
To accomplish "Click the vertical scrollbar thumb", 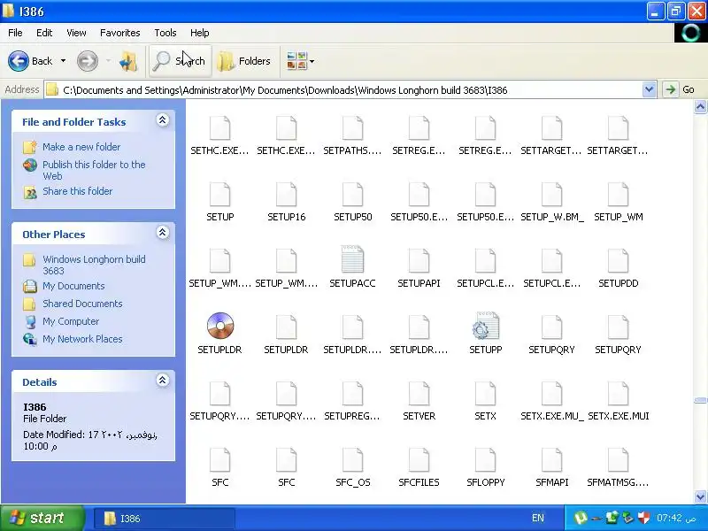I will [x=700, y=400].
